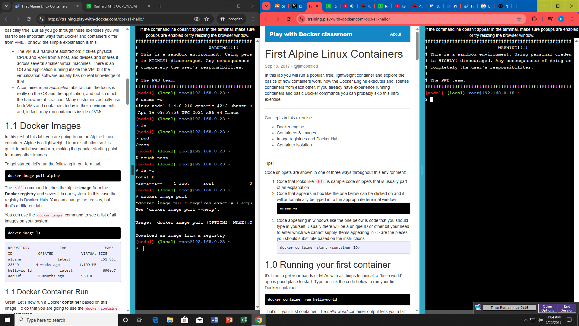Open the incognito Chrome three-dot menu
This screenshot has height=326, width=579.
253,19
